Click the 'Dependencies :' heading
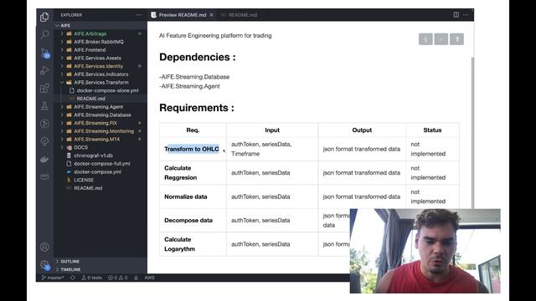 pos(198,57)
